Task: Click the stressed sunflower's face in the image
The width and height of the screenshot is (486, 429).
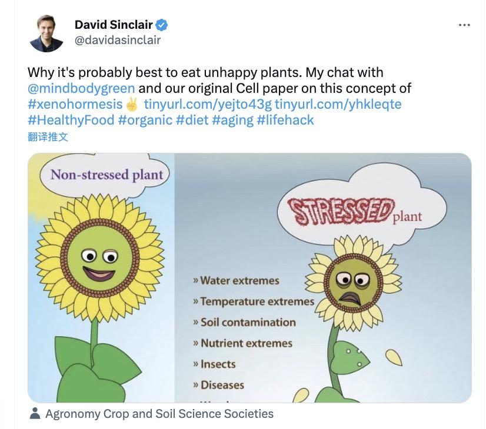Action: click(x=352, y=284)
